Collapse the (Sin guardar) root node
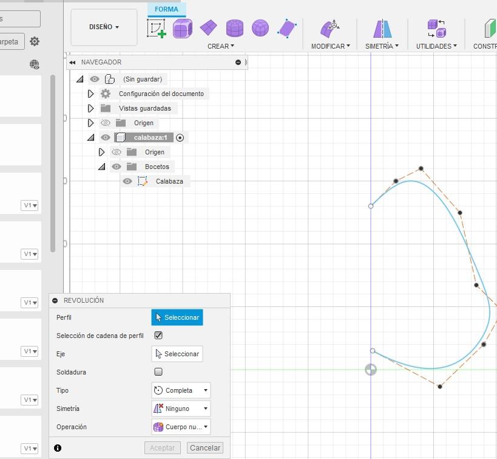 tap(80, 79)
